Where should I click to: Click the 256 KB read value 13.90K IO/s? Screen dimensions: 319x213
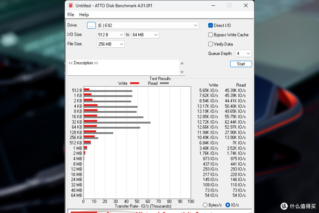point(235,138)
